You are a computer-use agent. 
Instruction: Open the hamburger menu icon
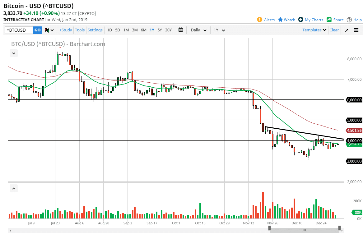[356, 30]
